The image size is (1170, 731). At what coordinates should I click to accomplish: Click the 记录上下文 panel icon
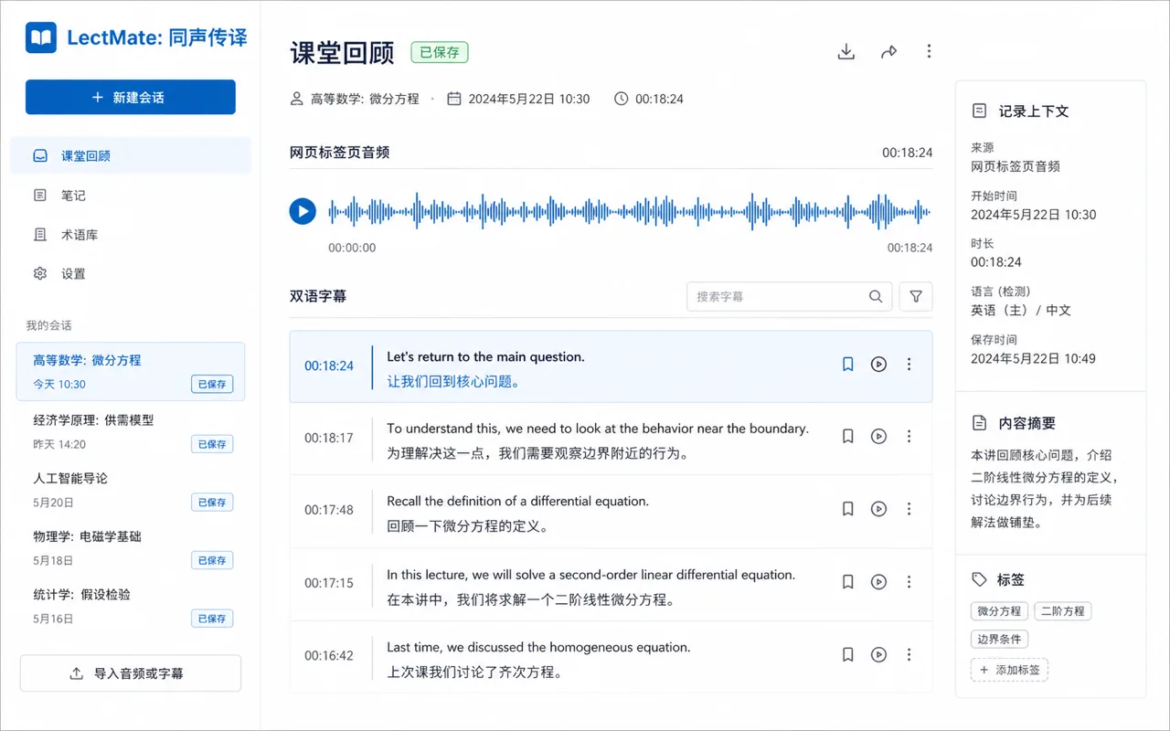[979, 111]
